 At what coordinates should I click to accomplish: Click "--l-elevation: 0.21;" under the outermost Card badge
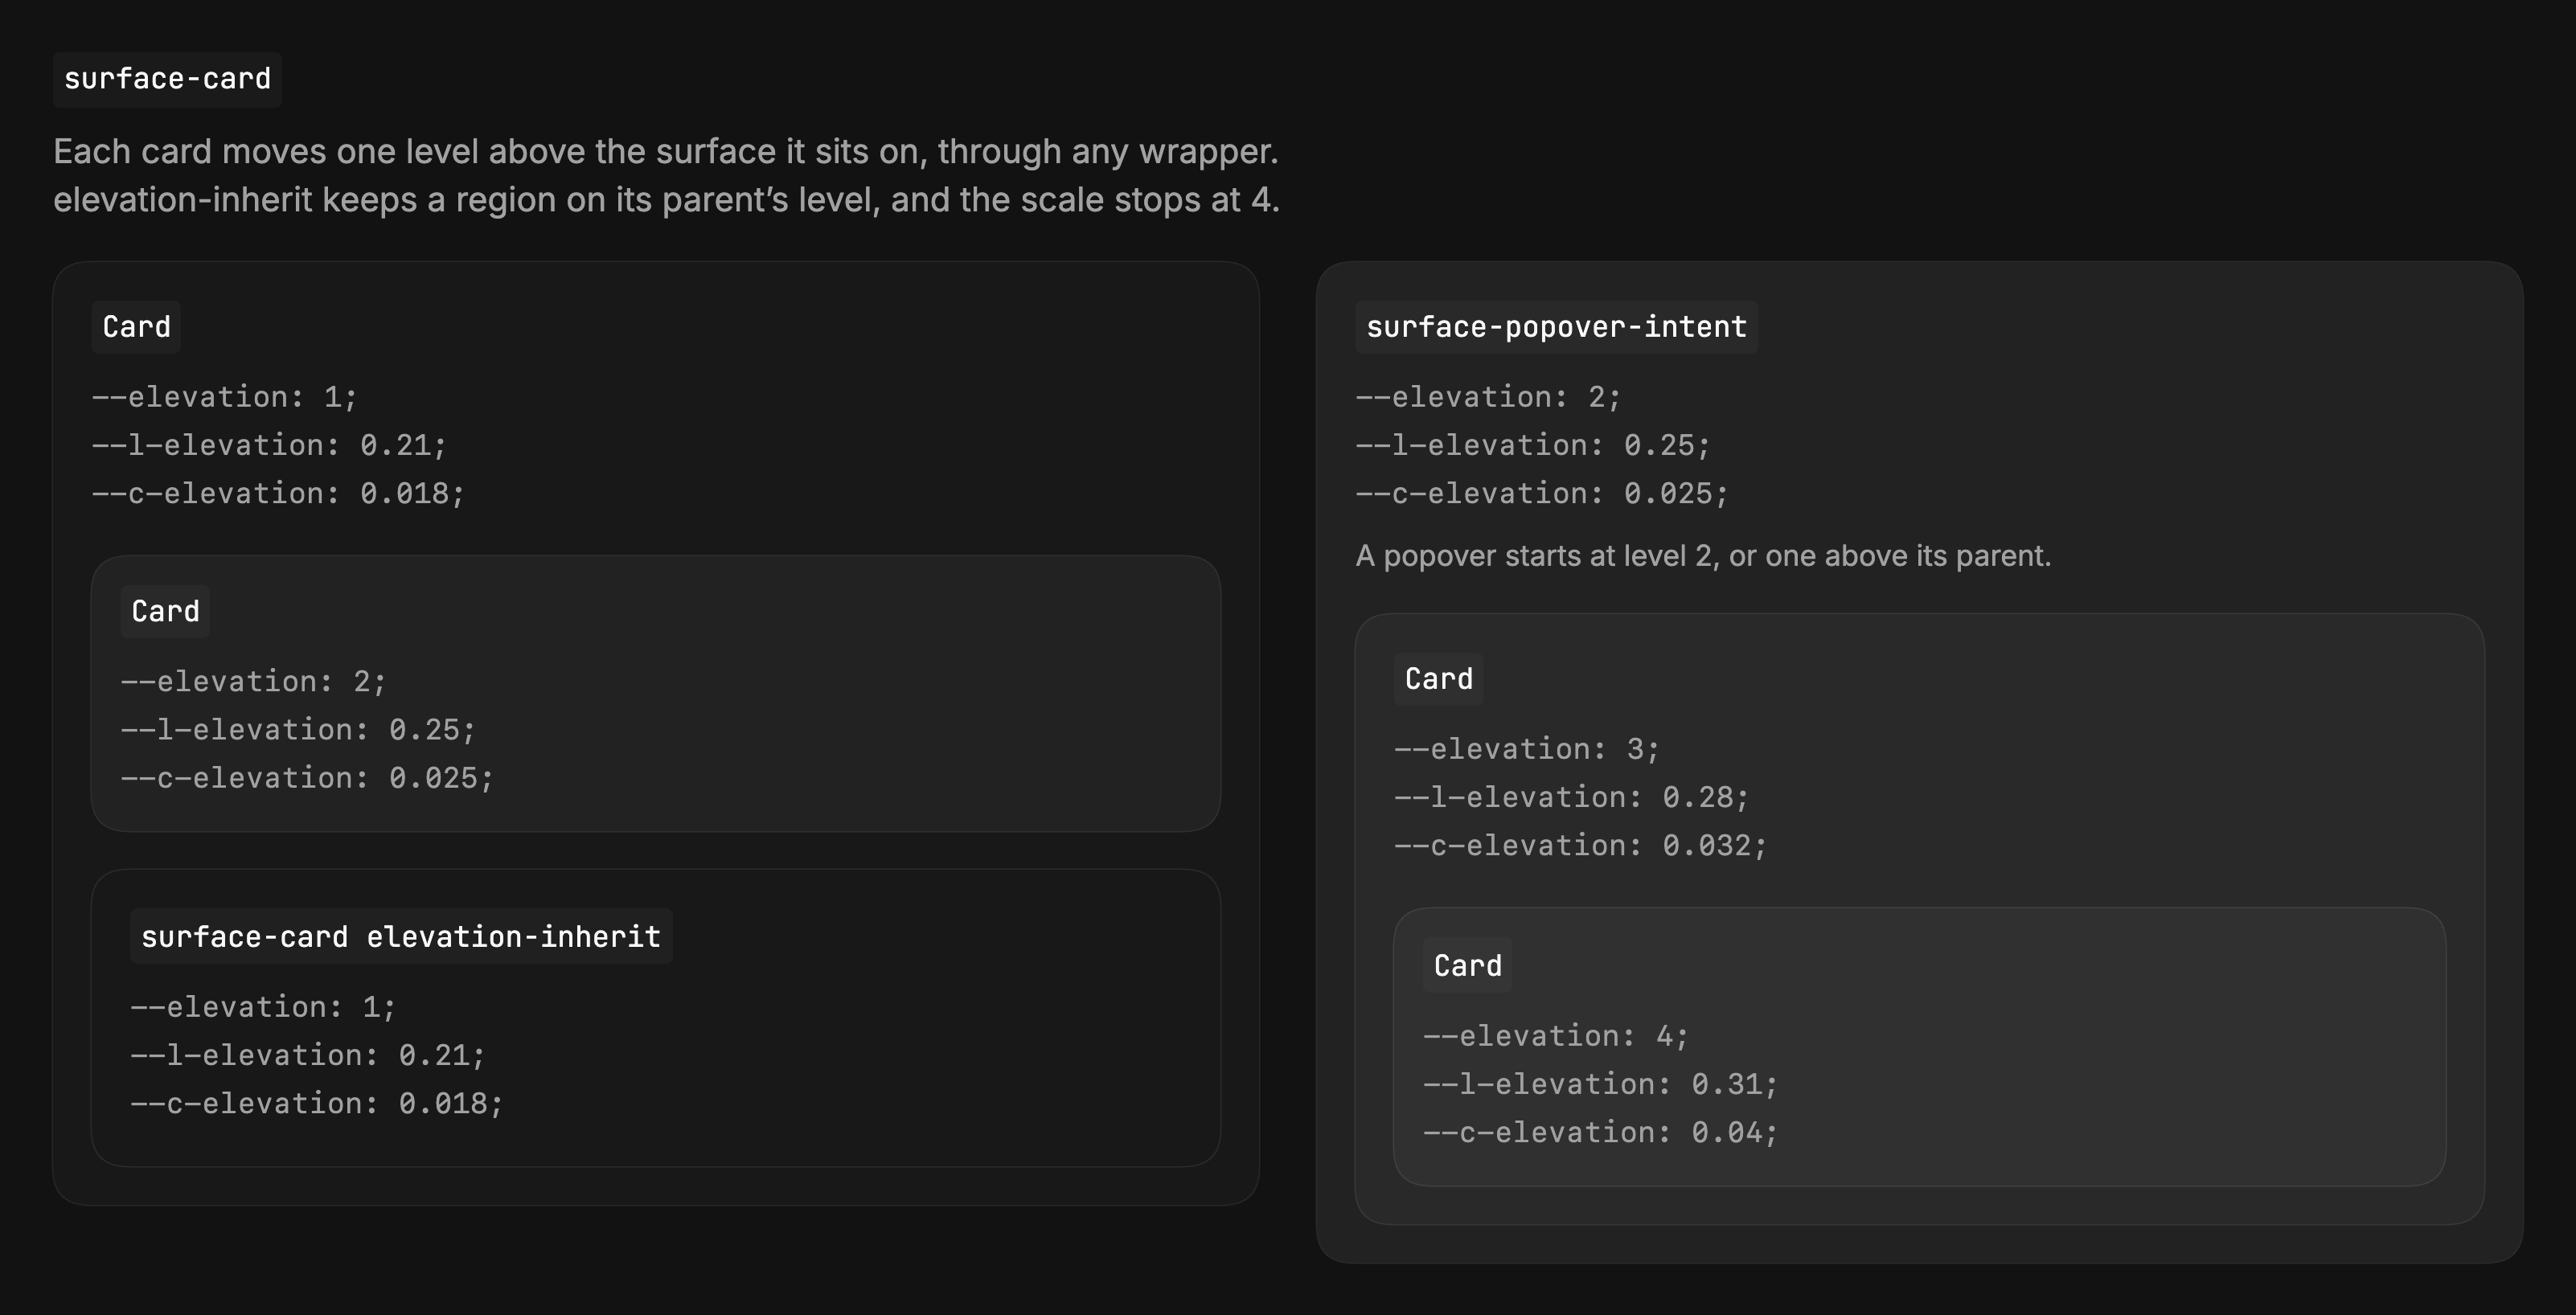pos(269,445)
